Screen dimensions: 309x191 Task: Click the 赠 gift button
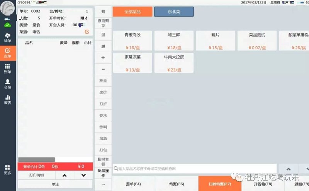click(x=103, y=12)
